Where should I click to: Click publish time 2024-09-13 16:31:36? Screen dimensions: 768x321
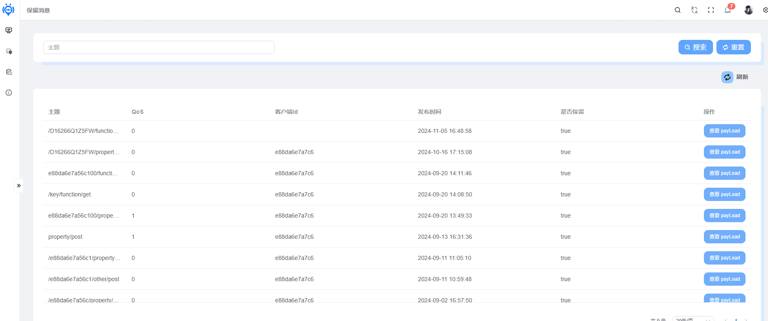click(x=445, y=237)
